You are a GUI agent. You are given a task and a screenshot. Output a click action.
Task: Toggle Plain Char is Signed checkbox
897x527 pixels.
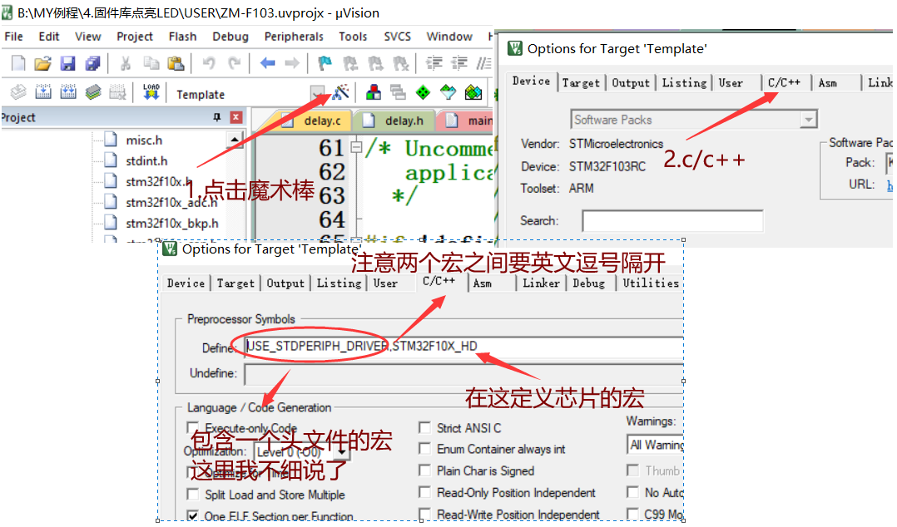coord(424,470)
